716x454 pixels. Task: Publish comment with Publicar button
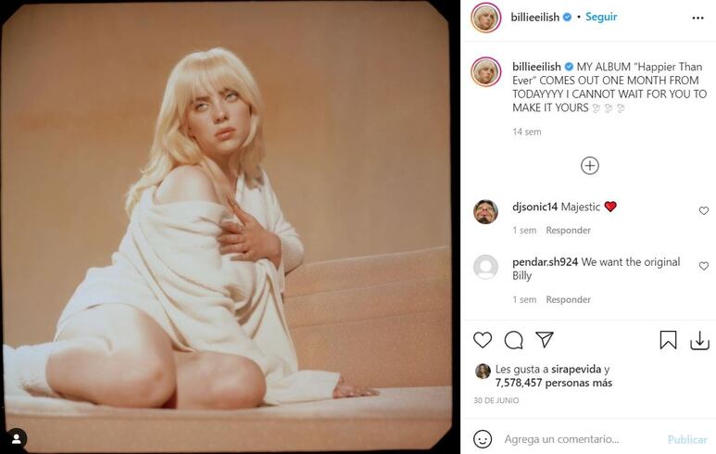(687, 439)
